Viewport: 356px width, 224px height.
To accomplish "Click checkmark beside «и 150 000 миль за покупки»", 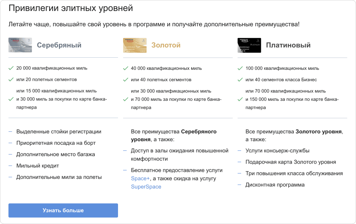I will 240,99.
